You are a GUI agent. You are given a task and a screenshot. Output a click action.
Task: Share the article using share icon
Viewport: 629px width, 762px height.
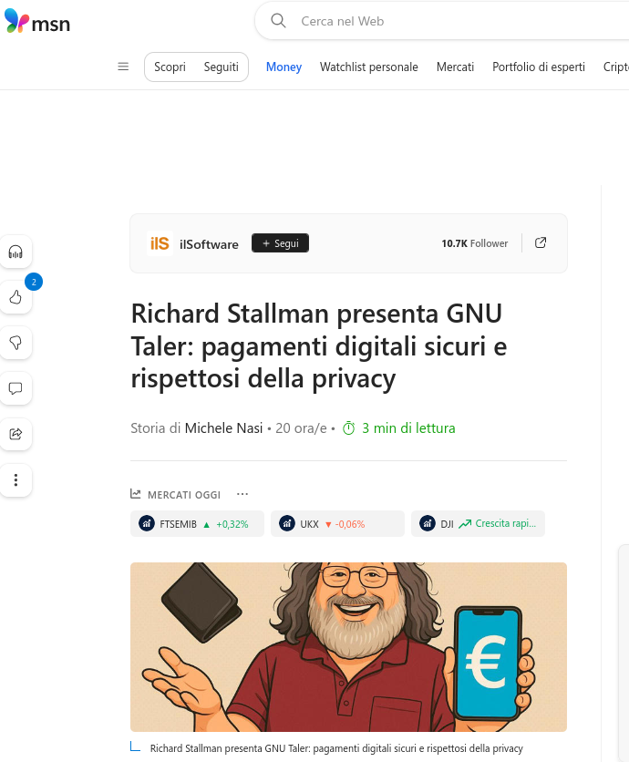pos(15,435)
